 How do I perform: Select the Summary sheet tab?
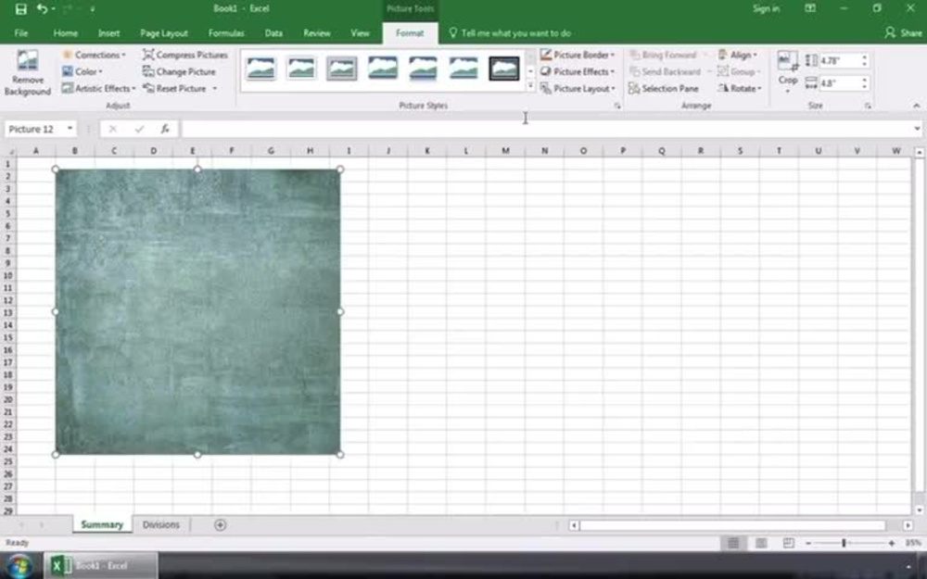tap(102, 524)
